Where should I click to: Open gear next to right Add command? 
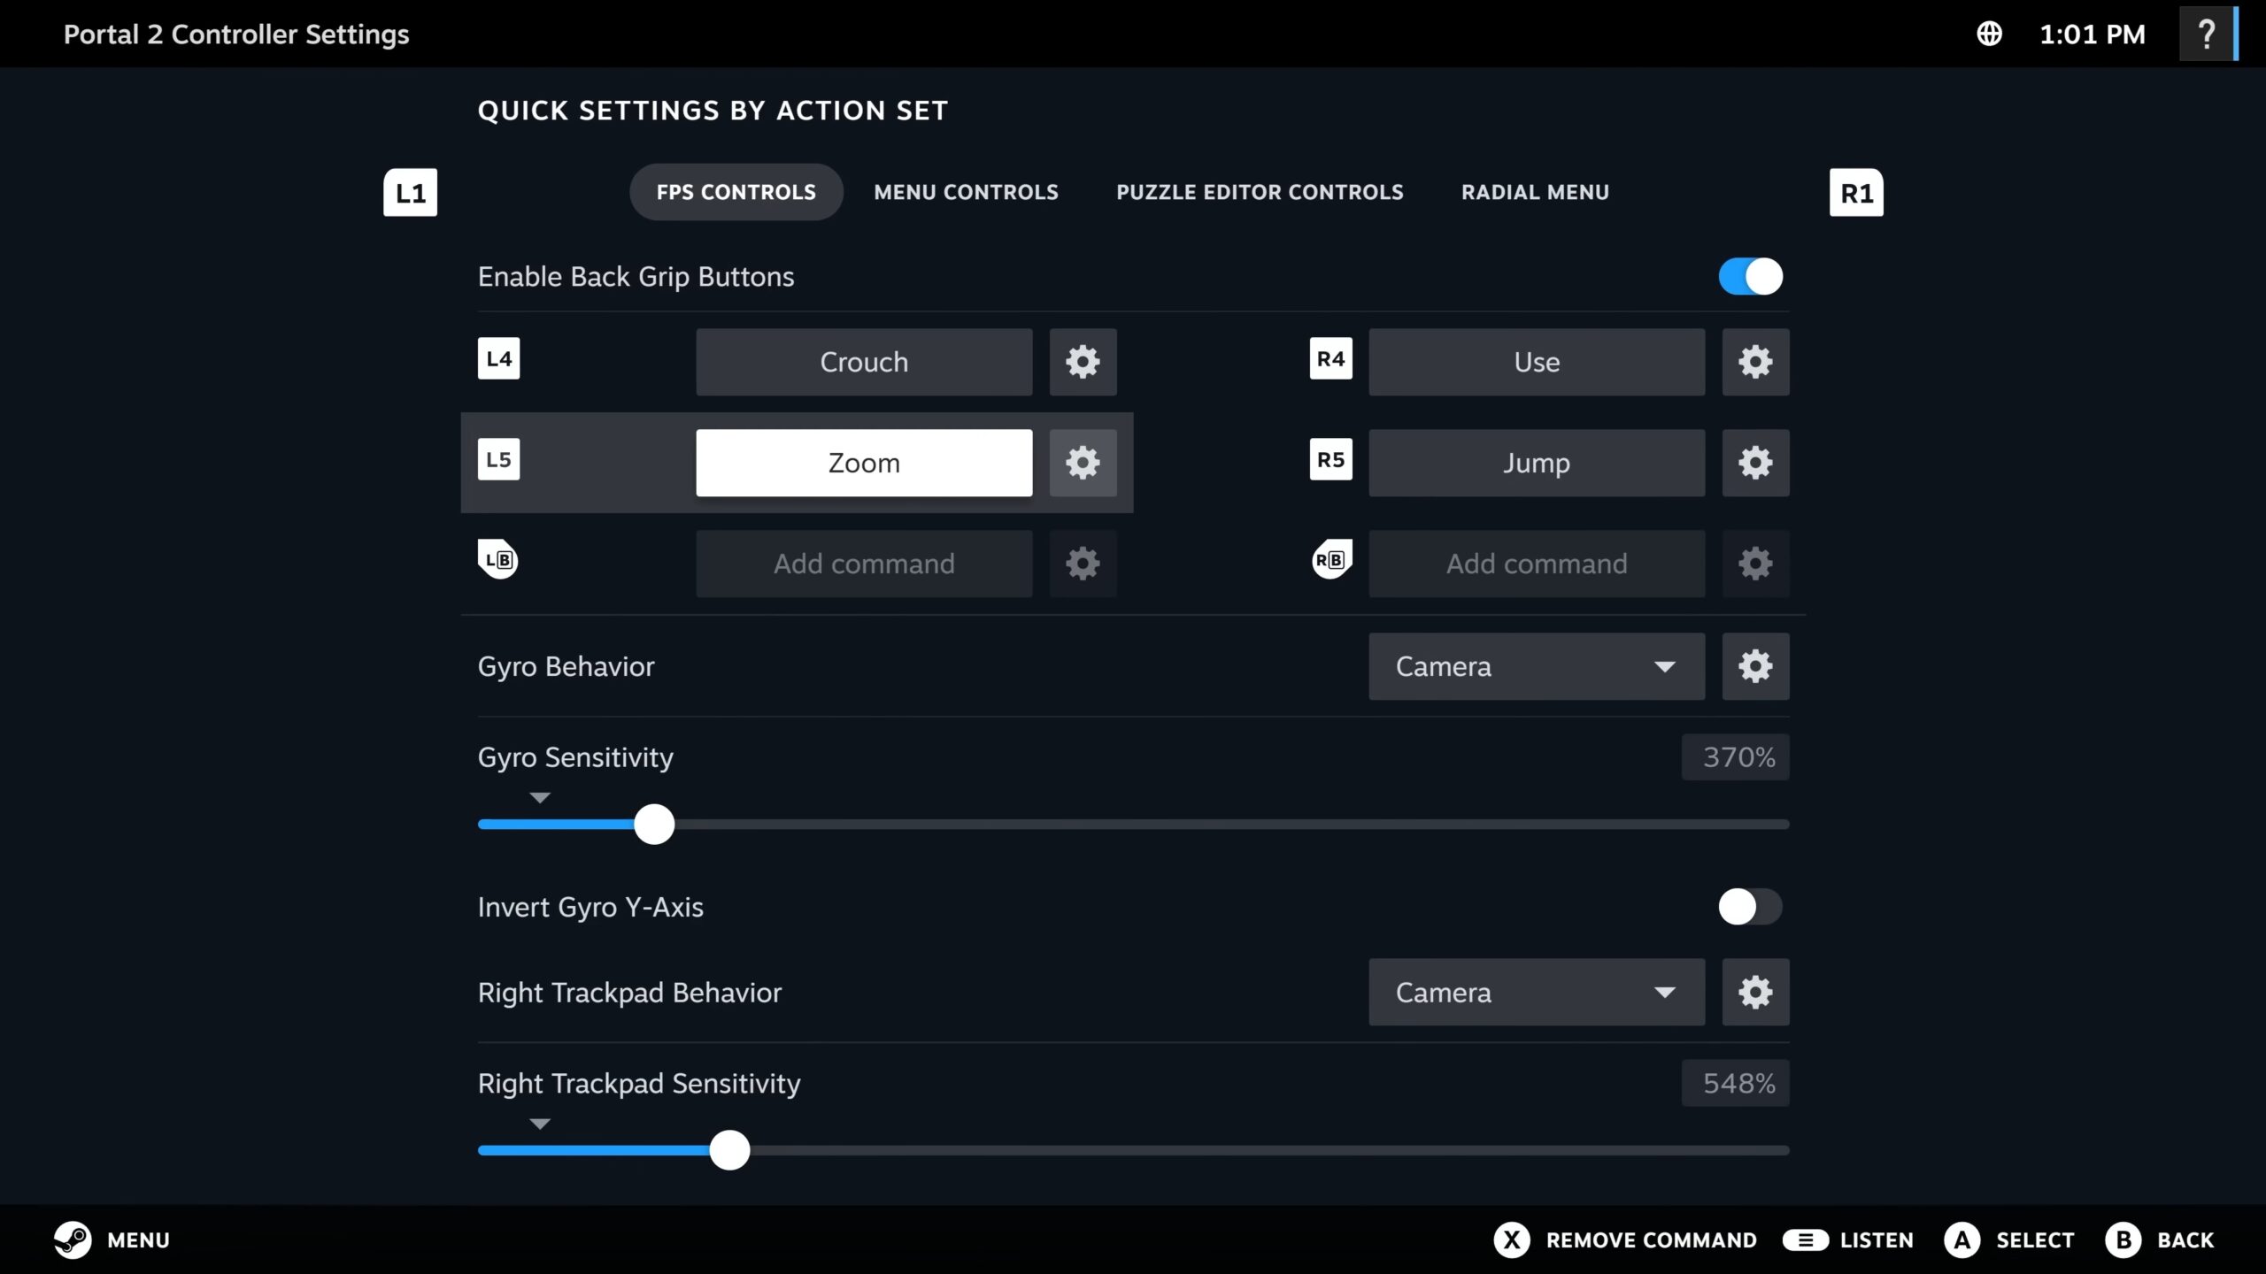point(1755,564)
